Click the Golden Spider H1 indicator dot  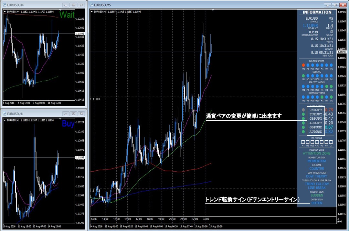pos(322,65)
